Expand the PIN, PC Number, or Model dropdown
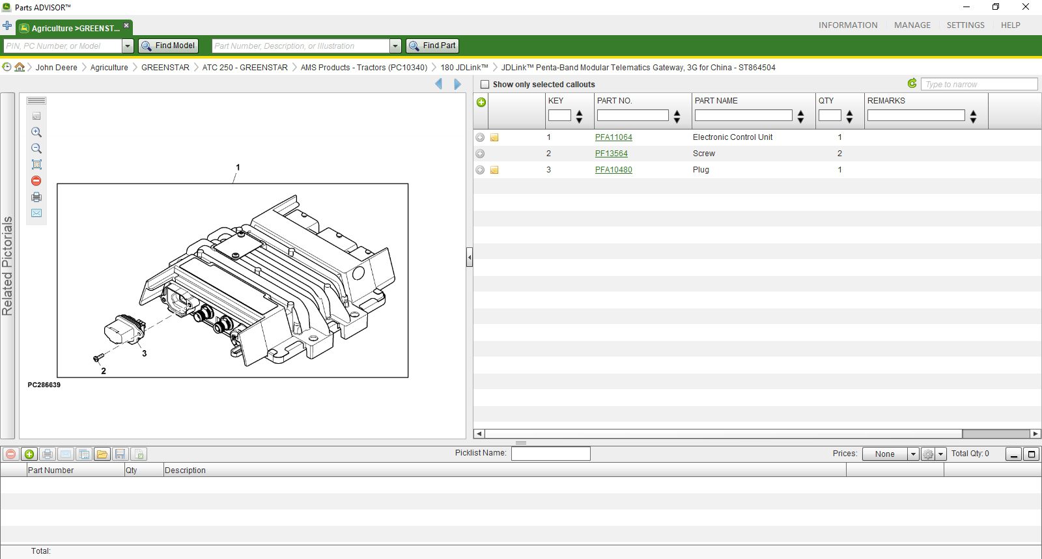This screenshot has height=559, width=1042. pos(128,46)
